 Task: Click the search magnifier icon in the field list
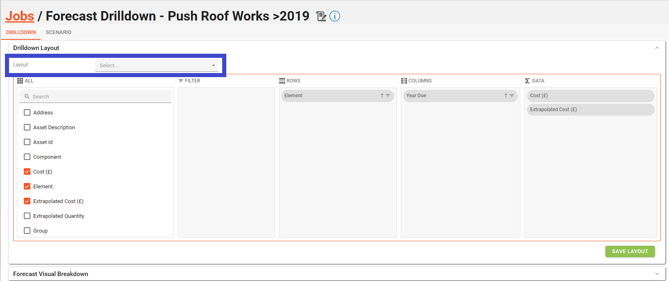coord(27,97)
